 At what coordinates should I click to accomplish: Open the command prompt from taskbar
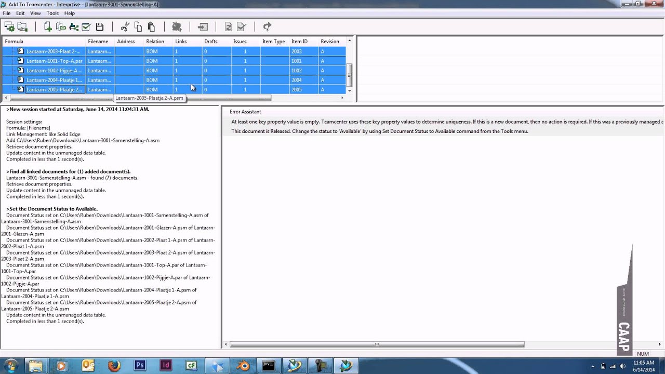[x=269, y=366]
